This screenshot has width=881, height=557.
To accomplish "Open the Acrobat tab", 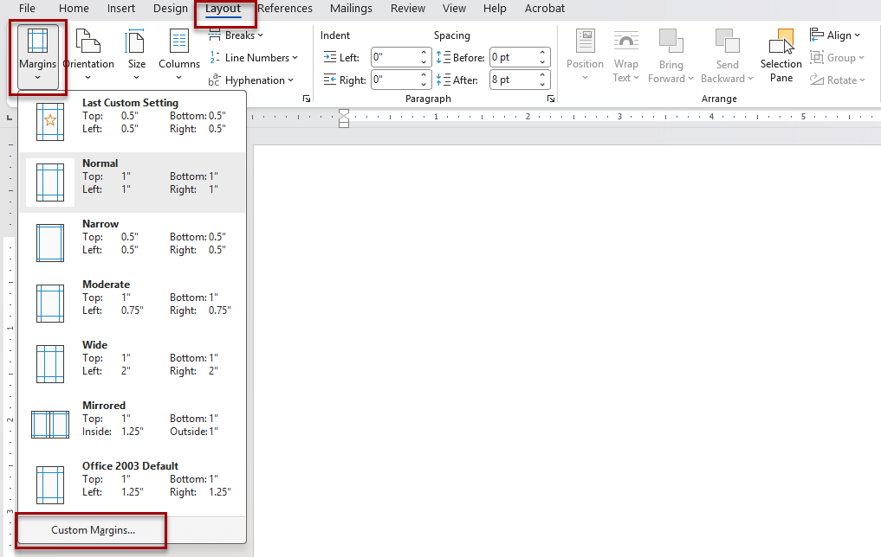I will [544, 9].
